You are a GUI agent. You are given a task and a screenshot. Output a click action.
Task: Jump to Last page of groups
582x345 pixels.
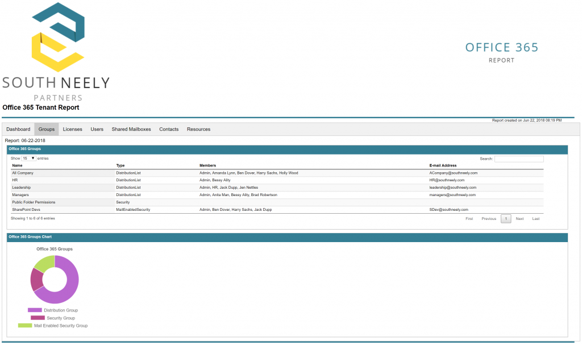535,219
